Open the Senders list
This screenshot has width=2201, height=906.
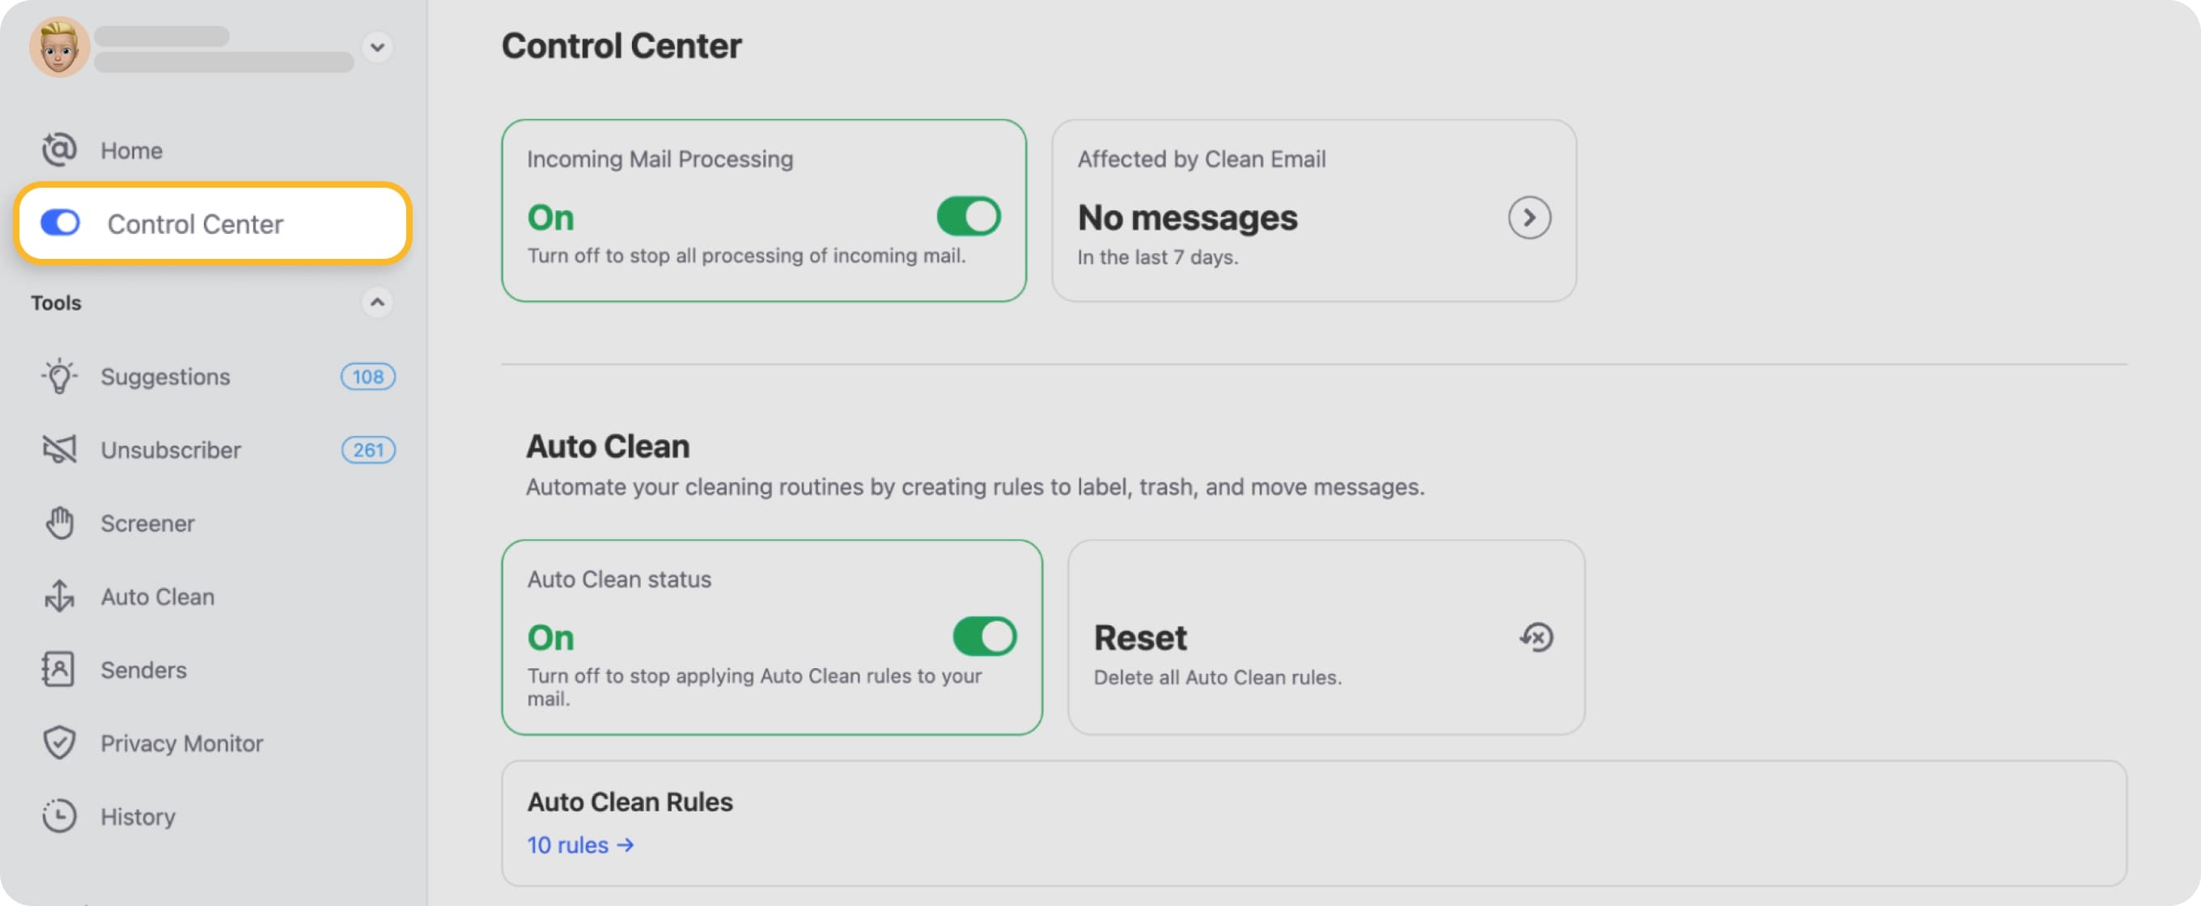[142, 670]
